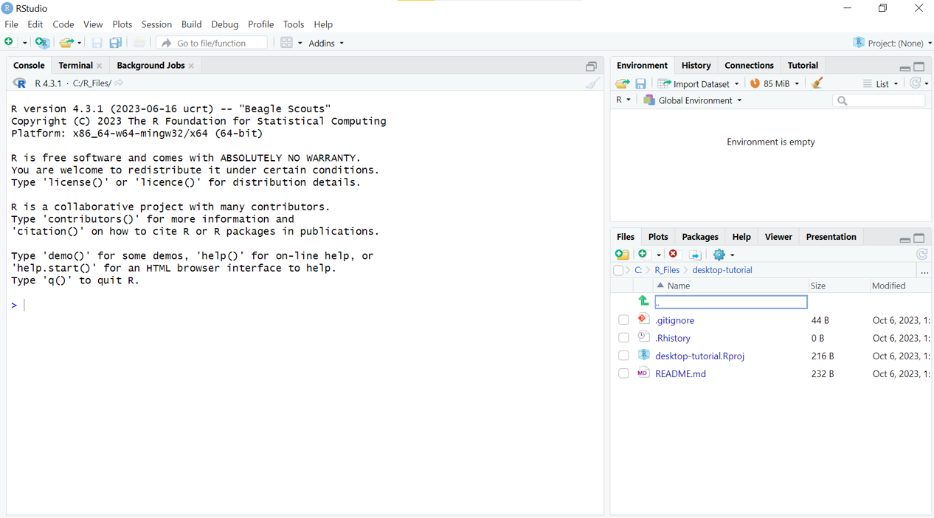Screen dimensions: 934x518
Task: Clear the console with the broom icon
Action: tap(592, 83)
